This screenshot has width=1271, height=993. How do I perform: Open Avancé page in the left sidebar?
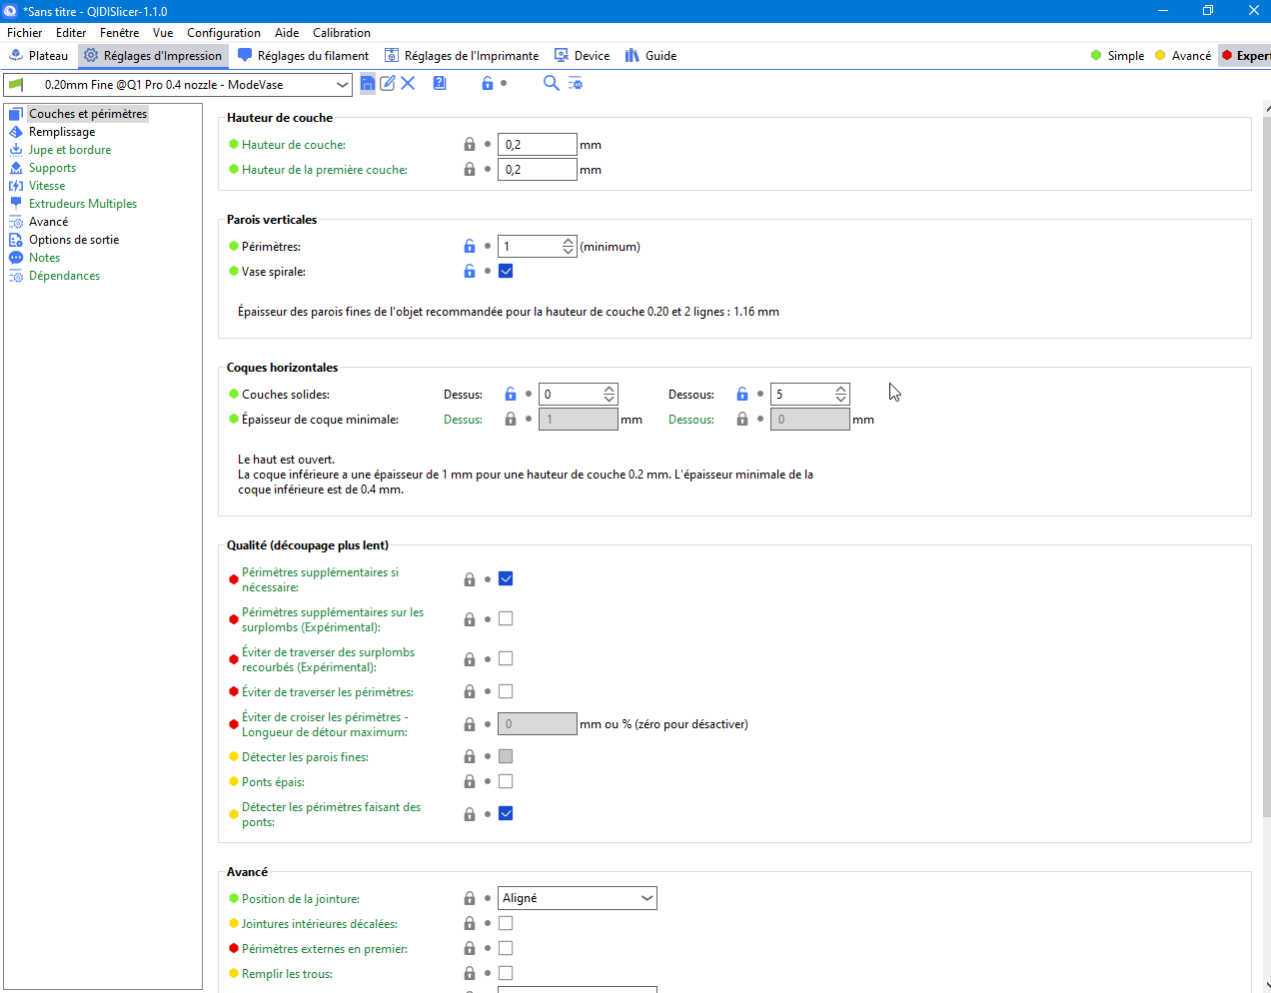(48, 222)
